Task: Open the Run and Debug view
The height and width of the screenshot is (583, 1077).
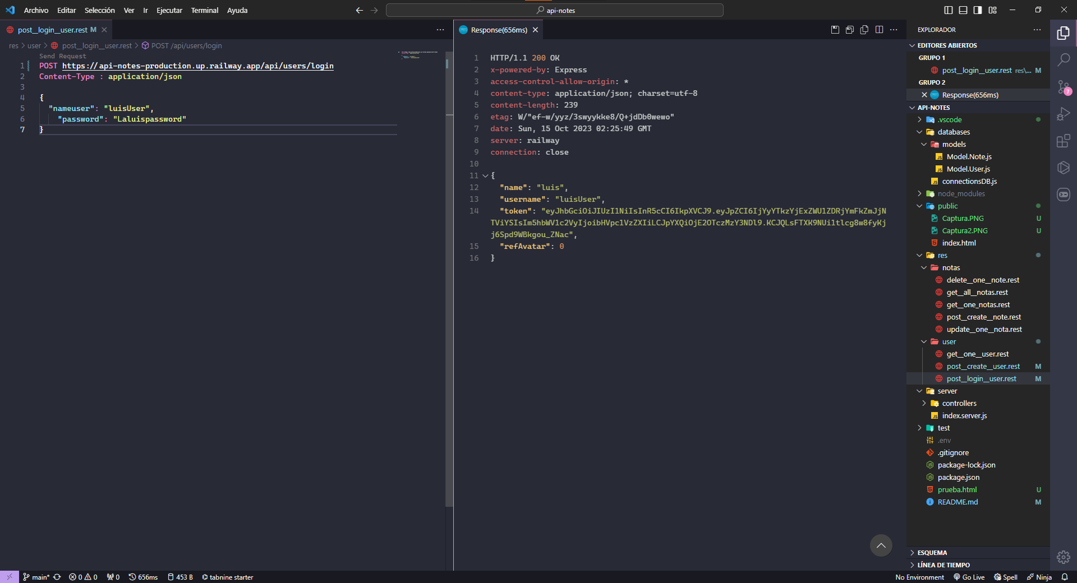Action: (1063, 114)
